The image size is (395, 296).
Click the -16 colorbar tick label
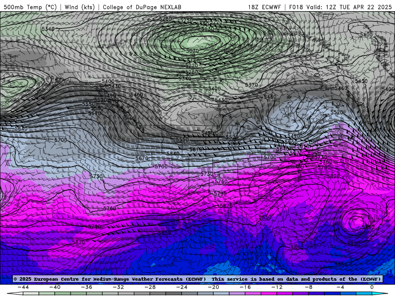[245, 287]
